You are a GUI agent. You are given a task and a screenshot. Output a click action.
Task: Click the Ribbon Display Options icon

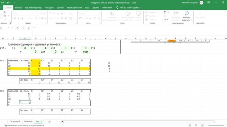[209, 2]
